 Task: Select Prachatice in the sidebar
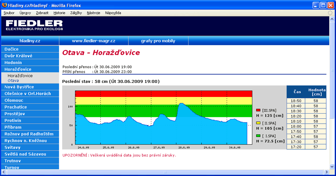pos(30,107)
